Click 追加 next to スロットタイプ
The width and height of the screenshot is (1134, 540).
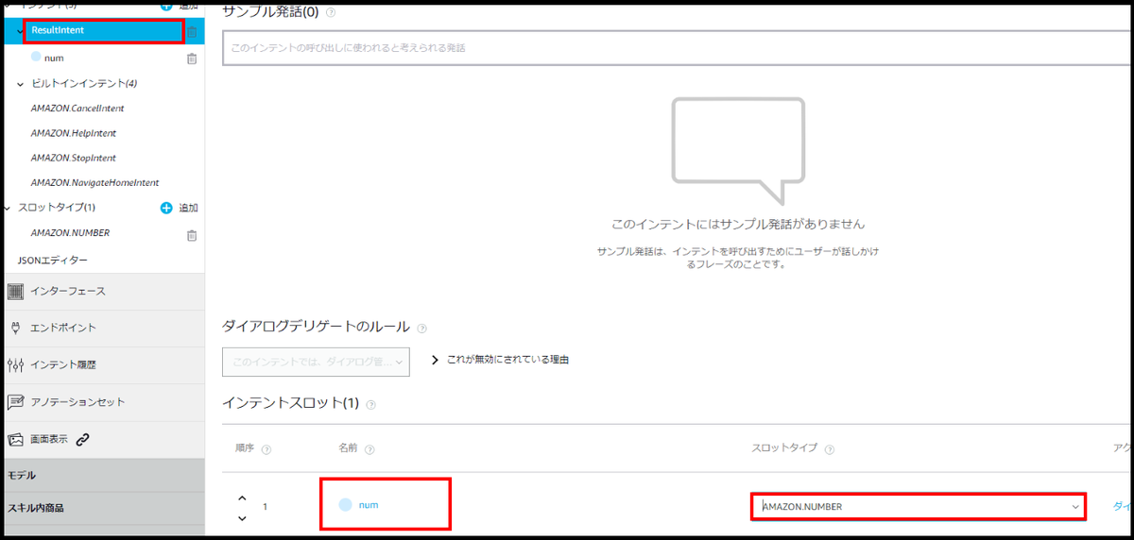(x=188, y=208)
